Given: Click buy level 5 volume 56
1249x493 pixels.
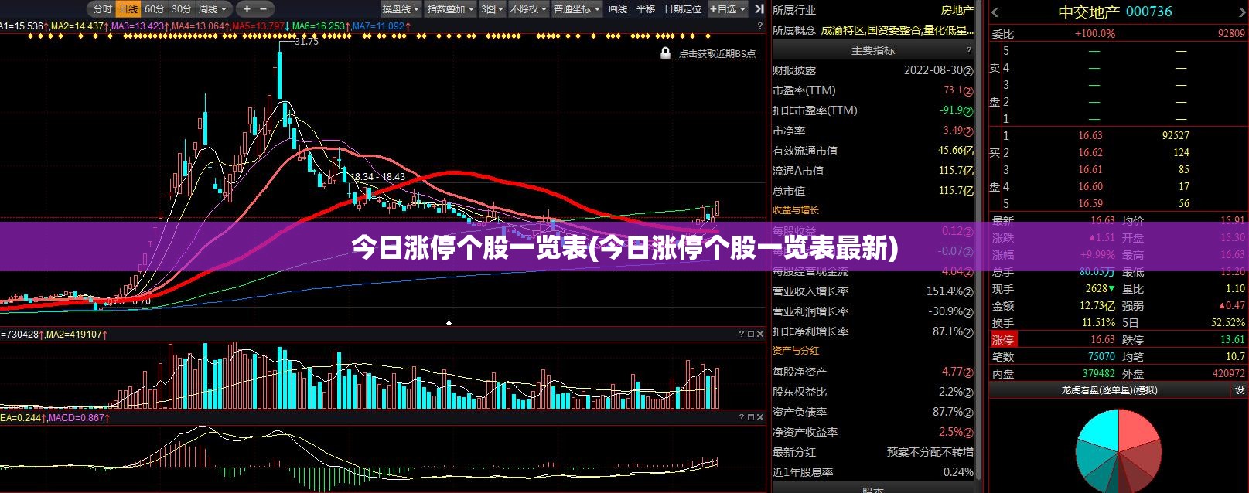Looking at the screenshot, I should [x=1183, y=203].
